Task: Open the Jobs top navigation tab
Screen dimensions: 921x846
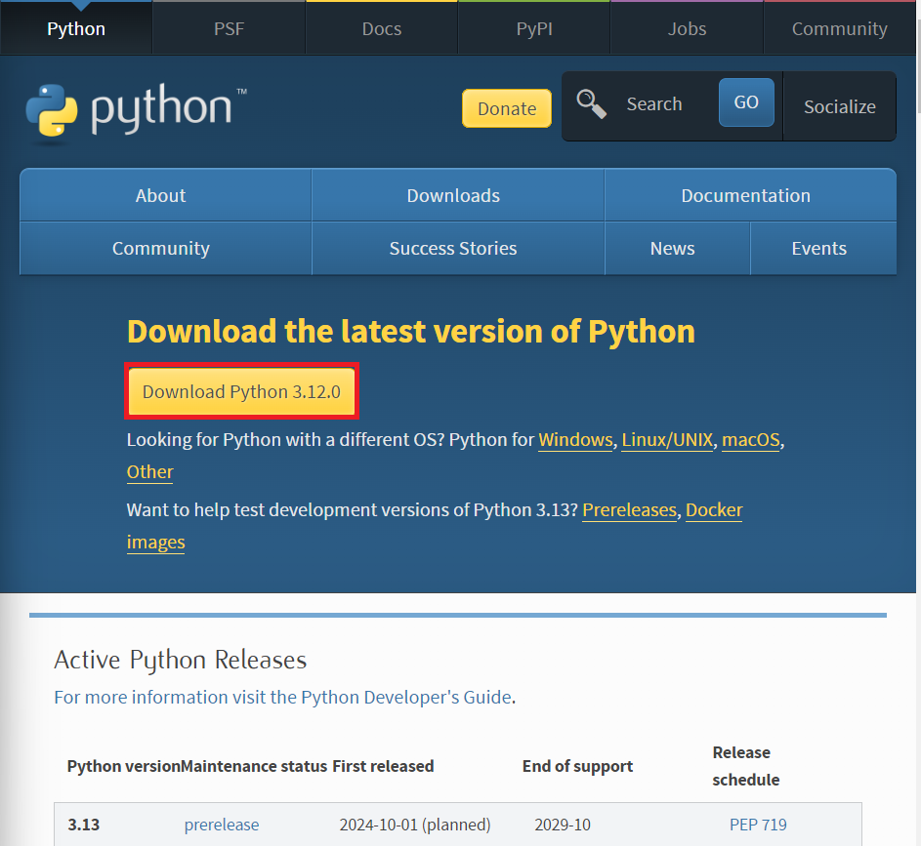Action: (688, 28)
